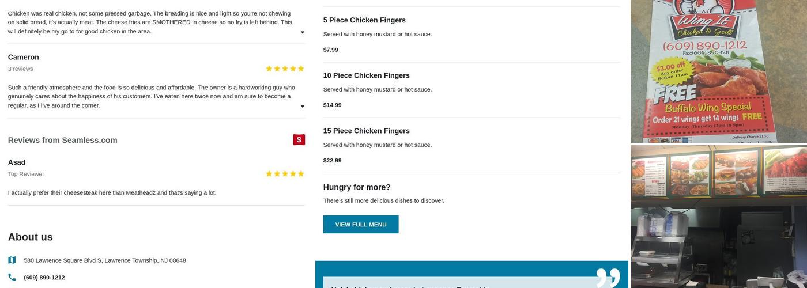Click the large quotation mark icon
This screenshot has height=288, width=807.
[608, 277]
